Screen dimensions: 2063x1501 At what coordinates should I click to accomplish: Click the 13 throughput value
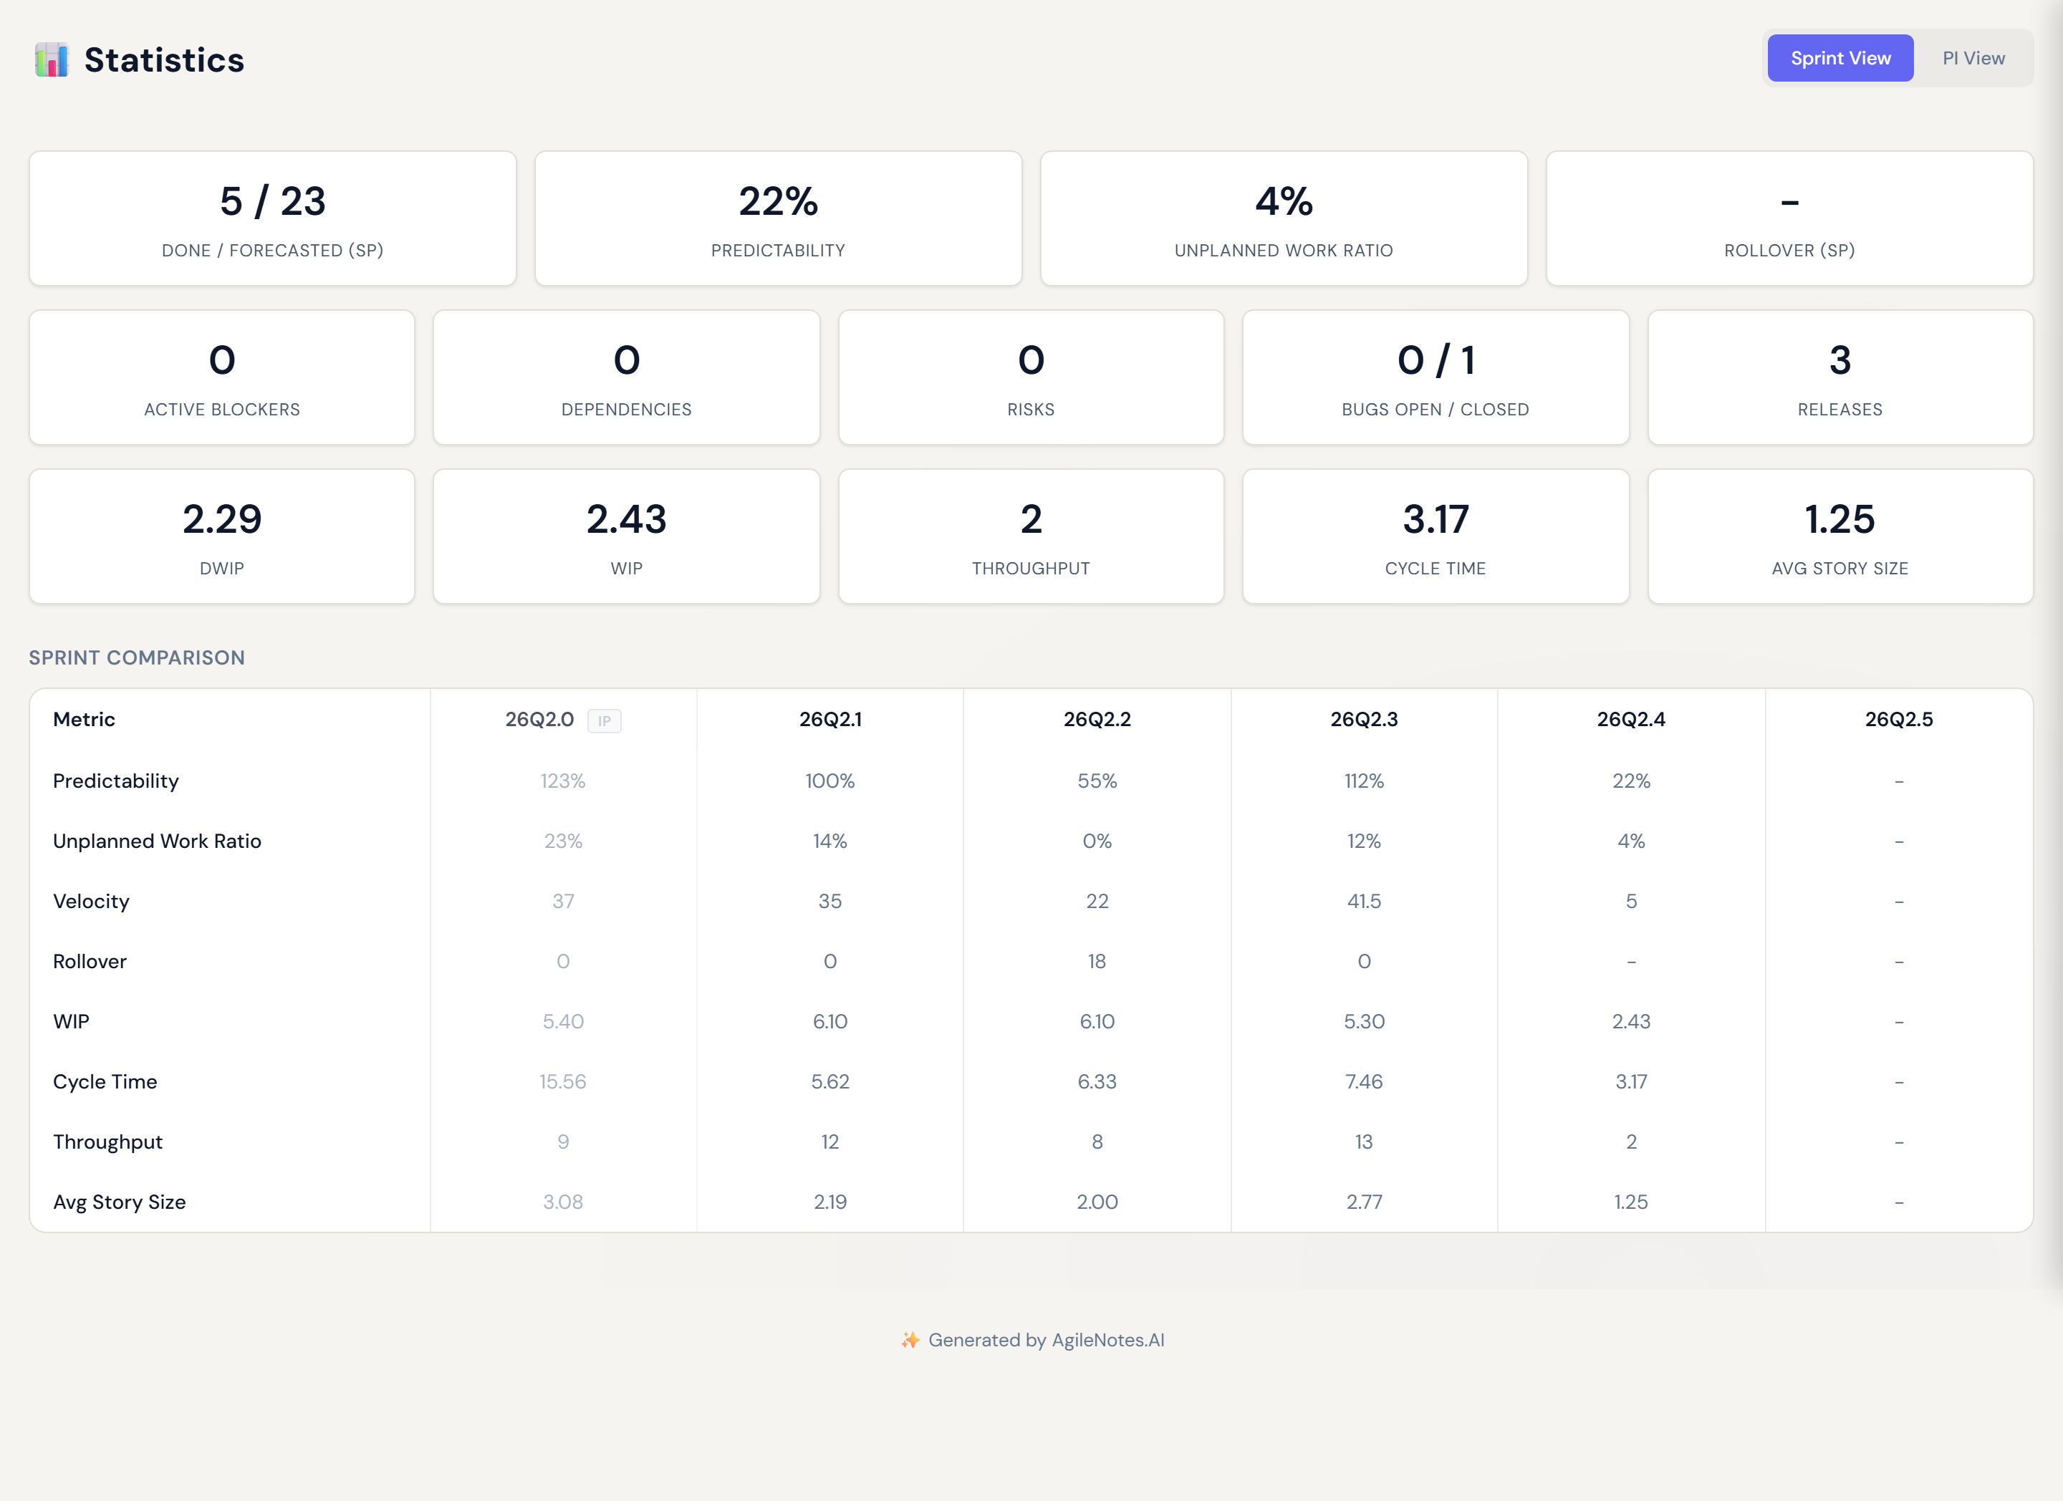tap(1363, 1142)
